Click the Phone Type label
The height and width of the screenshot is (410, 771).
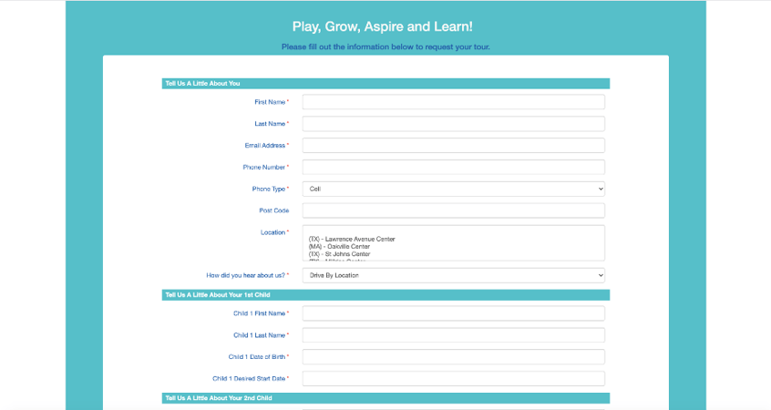click(x=271, y=189)
